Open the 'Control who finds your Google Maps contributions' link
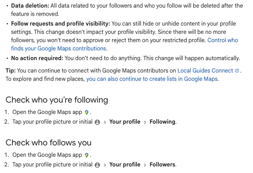This screenshot has height=173, width=253. pos(124,44)
